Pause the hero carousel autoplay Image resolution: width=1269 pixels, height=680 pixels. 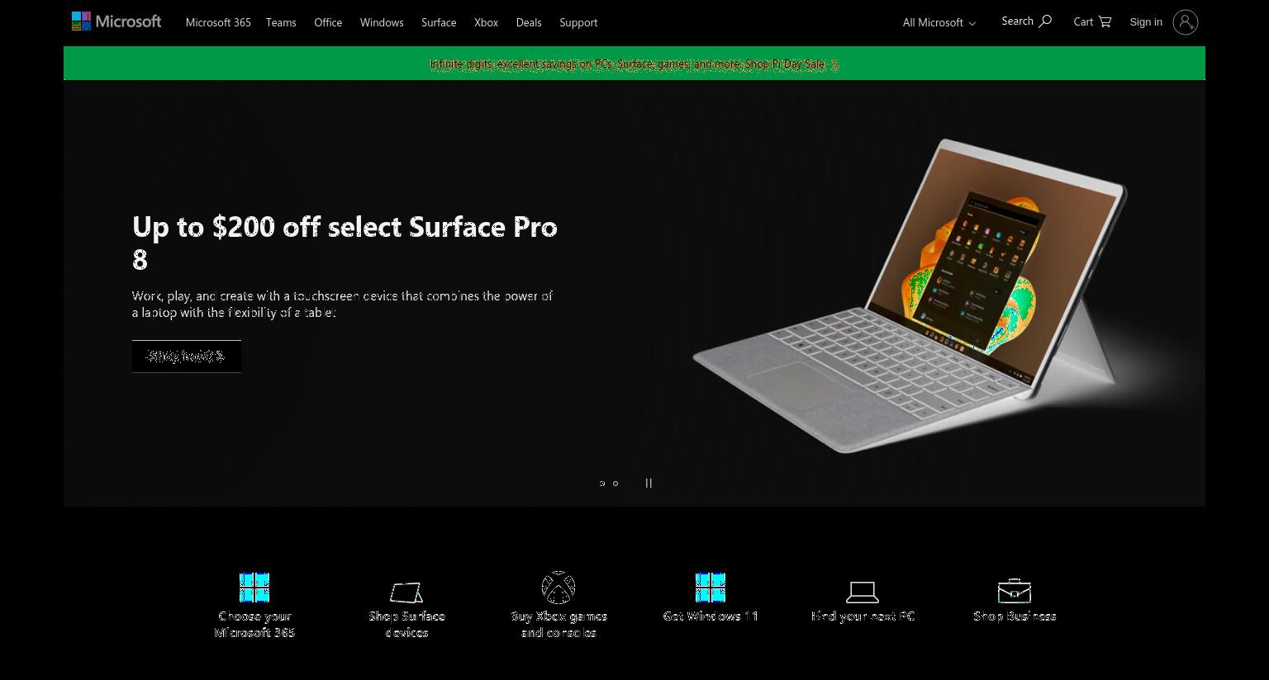click(649, 484)
